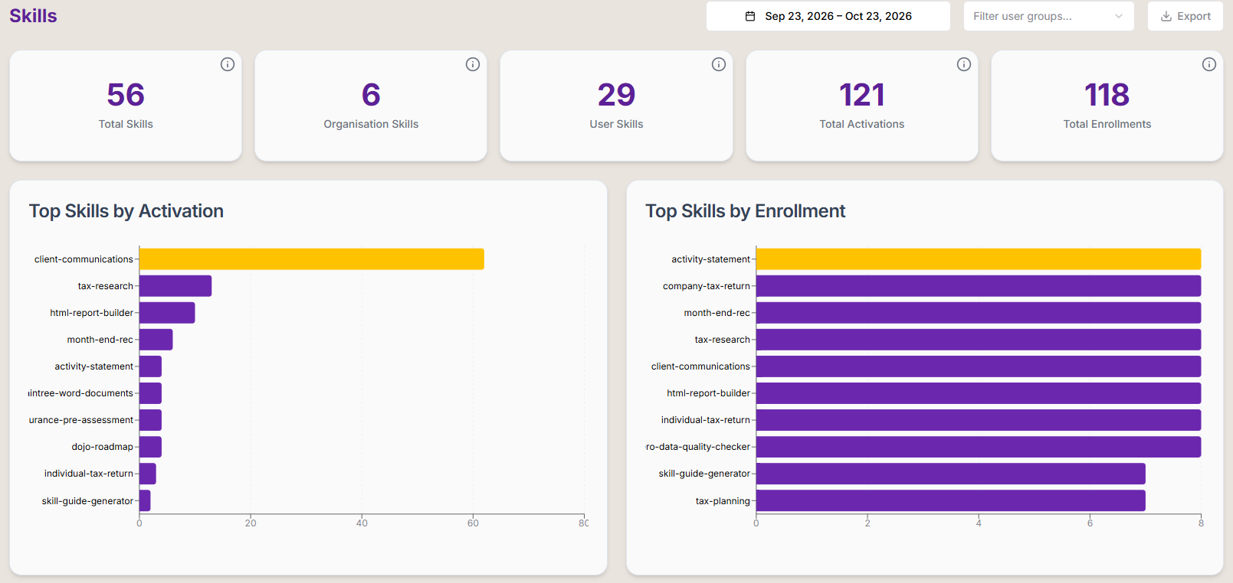Click the "56" Total Skills value
Viewport: 1233px width, 583px height.
click(x=126, y=95)
